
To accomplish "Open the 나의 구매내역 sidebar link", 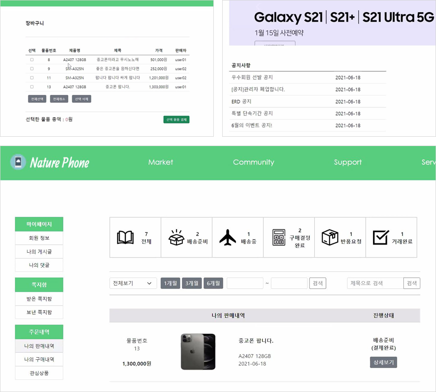I will 39,359.
